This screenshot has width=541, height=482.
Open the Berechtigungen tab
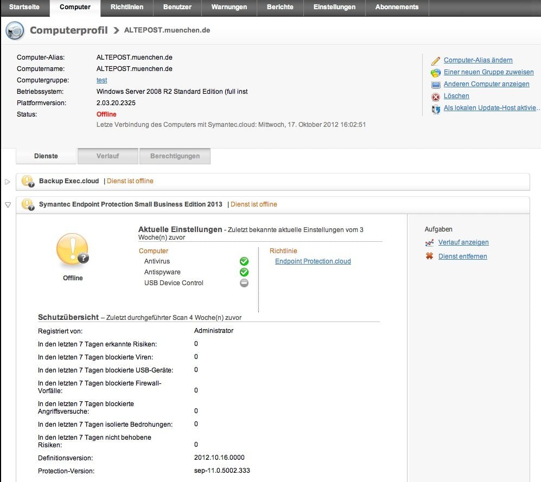175,156
